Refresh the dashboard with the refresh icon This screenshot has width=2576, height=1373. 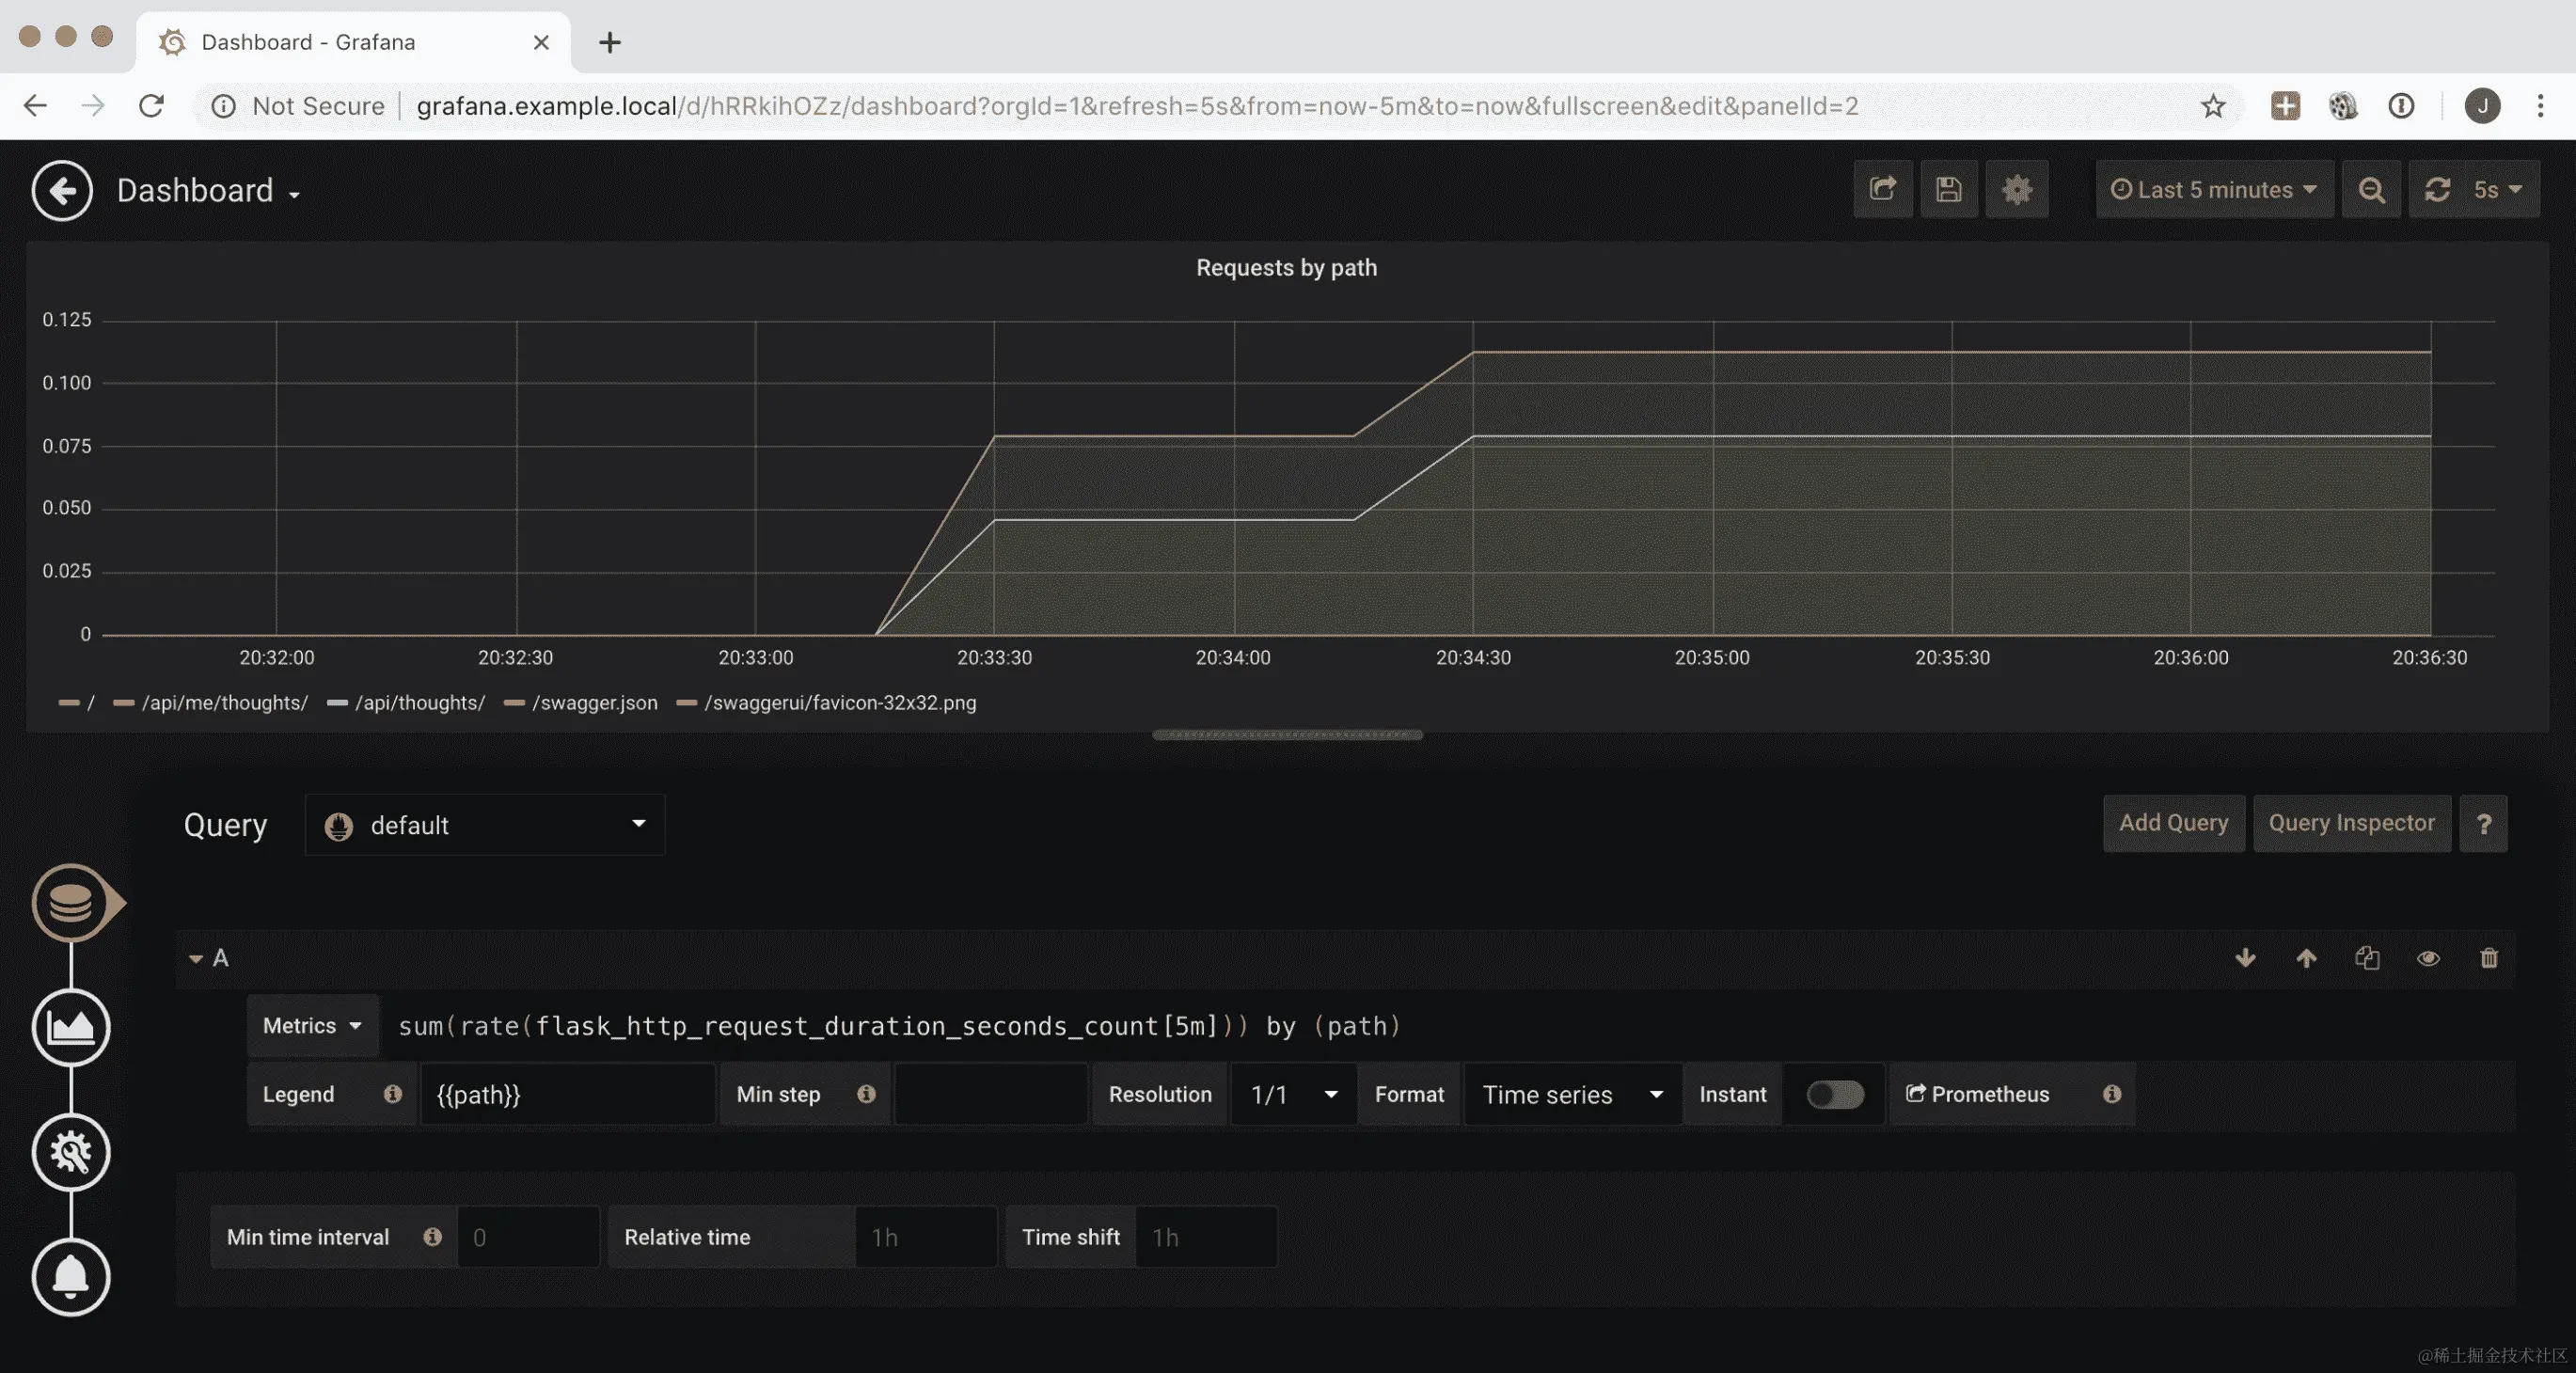click(x=2437, y=189)
